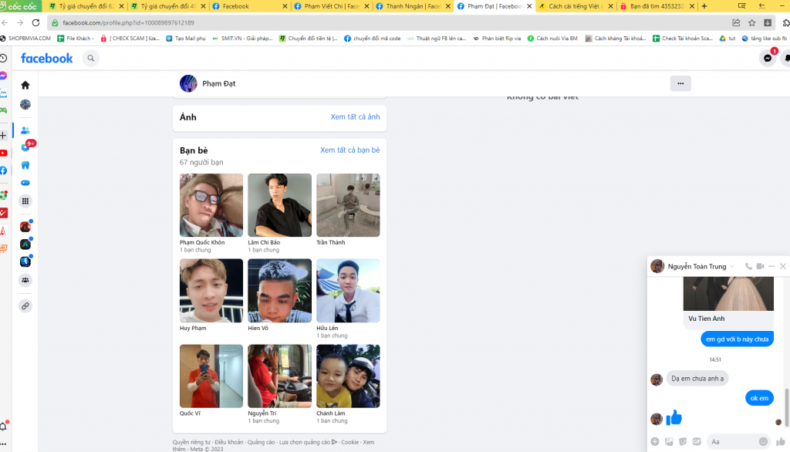Click the link icon in the Facebook sidebar

tap(25, 306)
